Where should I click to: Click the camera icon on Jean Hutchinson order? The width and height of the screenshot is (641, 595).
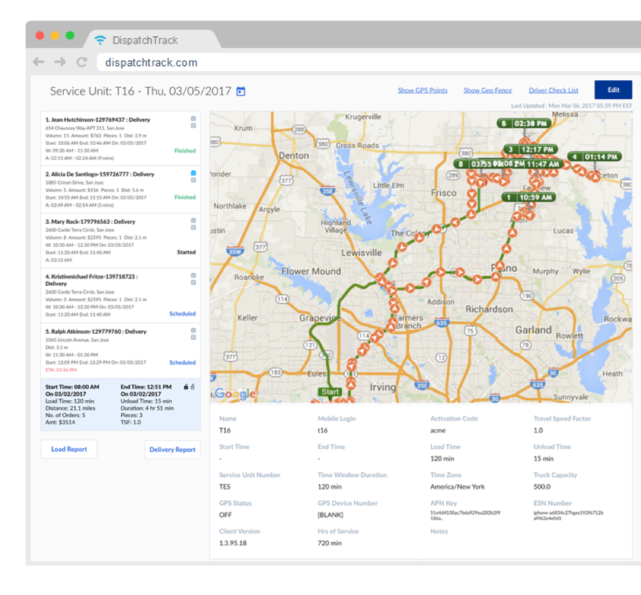193,118
